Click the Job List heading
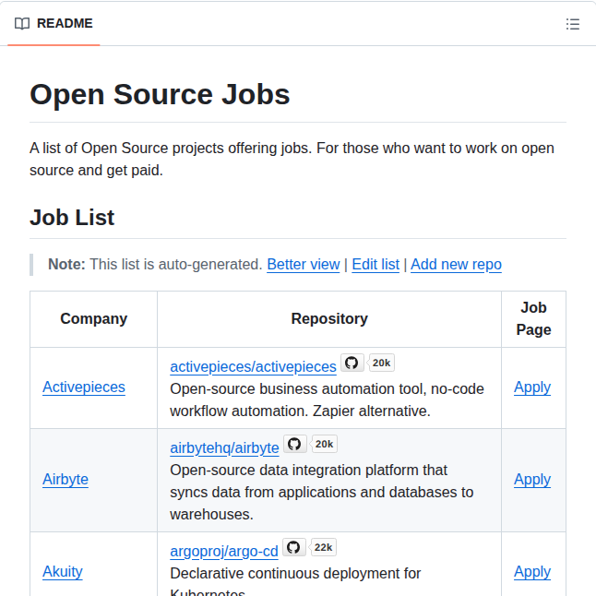 coord(72,218)
